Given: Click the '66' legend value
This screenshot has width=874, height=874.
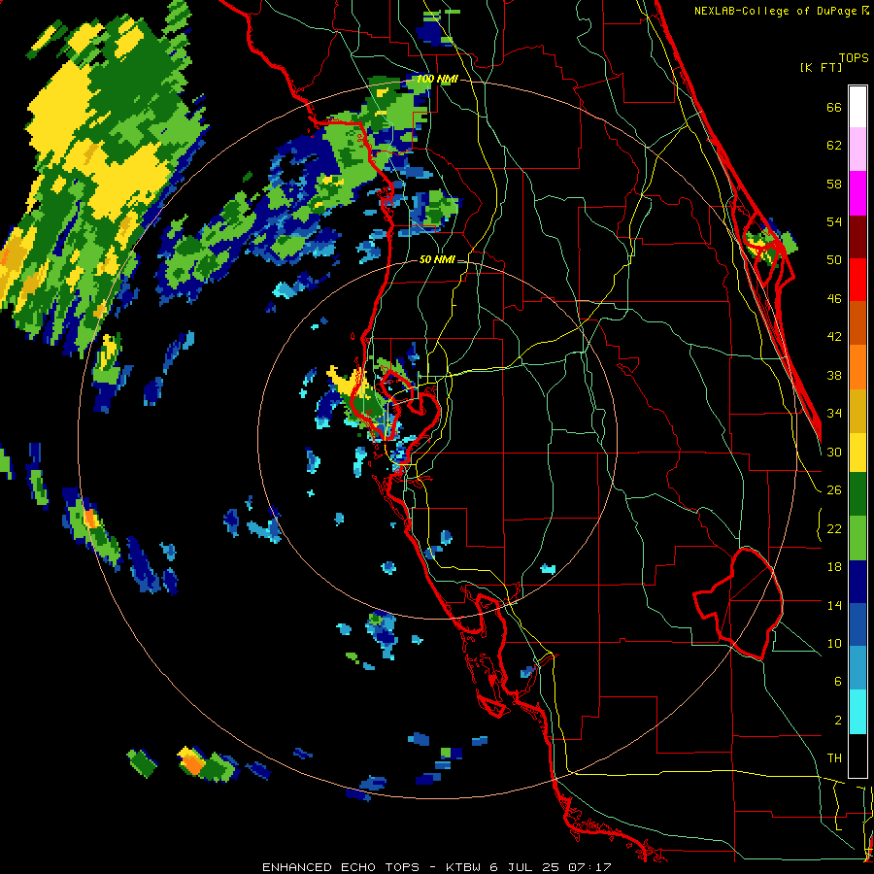Looking at the screenshot, I should 834,108.
